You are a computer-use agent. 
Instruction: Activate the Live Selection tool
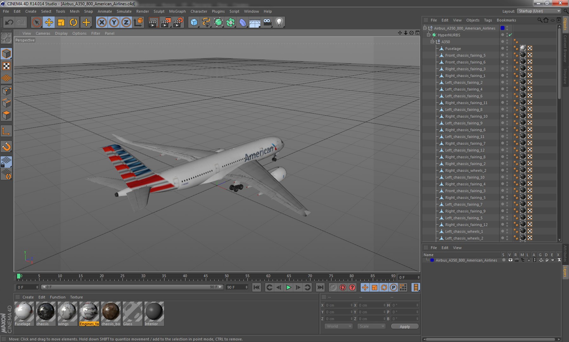click(x=37, y=22)
